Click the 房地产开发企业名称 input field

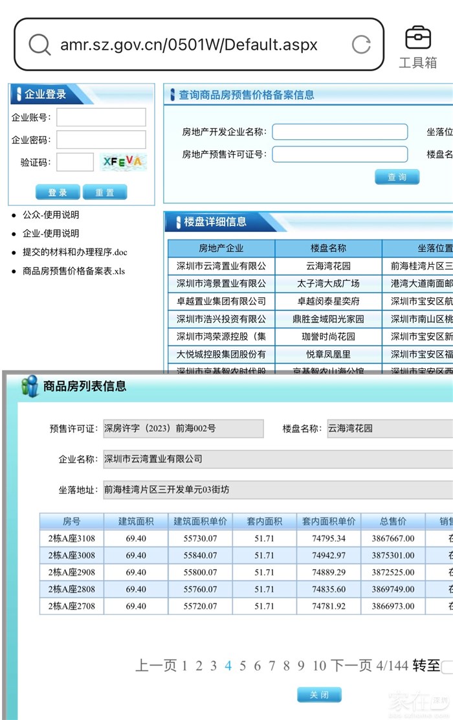coord(340,132)
